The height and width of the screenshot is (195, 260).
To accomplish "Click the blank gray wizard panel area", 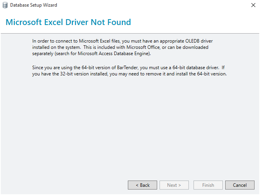I will click(129, 129).
